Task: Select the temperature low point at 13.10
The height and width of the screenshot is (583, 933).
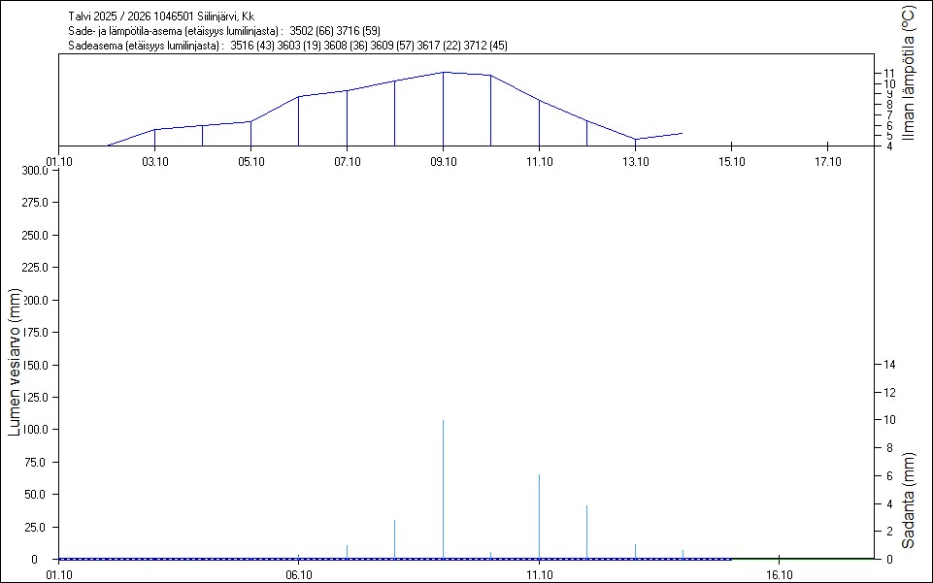Action: coord(635,139)
